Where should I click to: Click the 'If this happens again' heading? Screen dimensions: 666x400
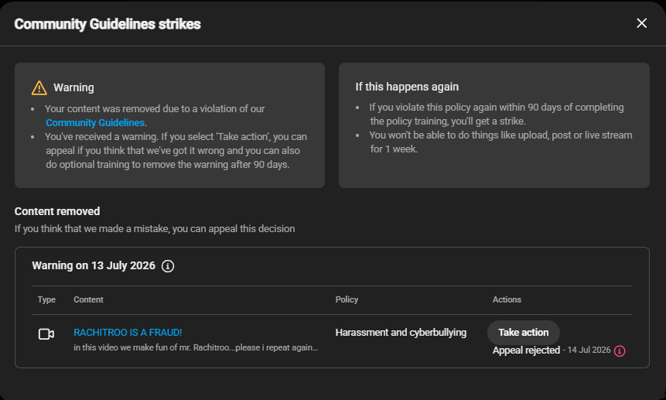[407, 87]
